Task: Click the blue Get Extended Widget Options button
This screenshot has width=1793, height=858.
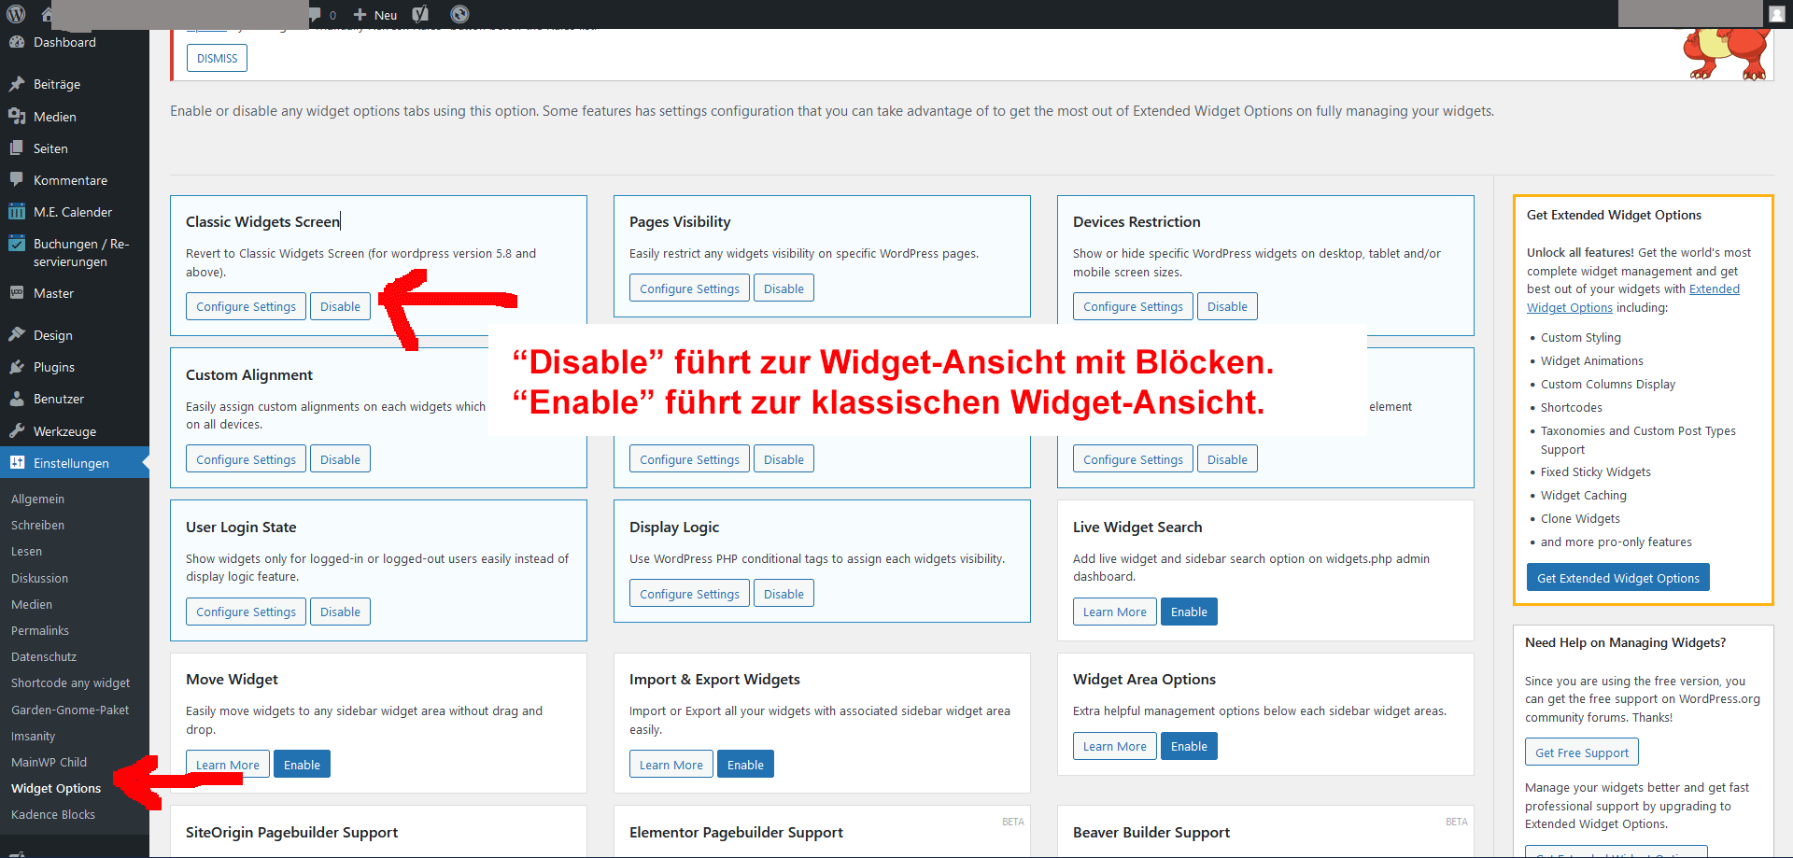Action: tap(1618, 578)
